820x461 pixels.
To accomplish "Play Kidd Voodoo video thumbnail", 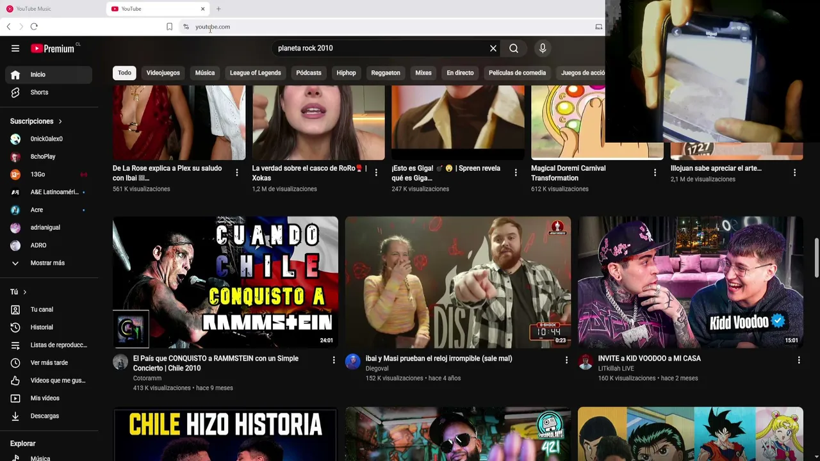I will 691,282.
